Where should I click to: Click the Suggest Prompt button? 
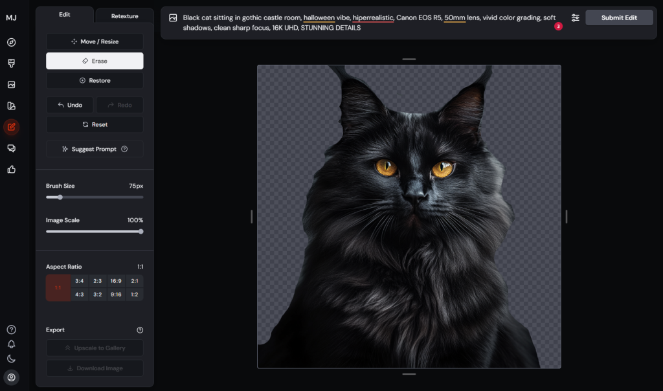[95, 149]
